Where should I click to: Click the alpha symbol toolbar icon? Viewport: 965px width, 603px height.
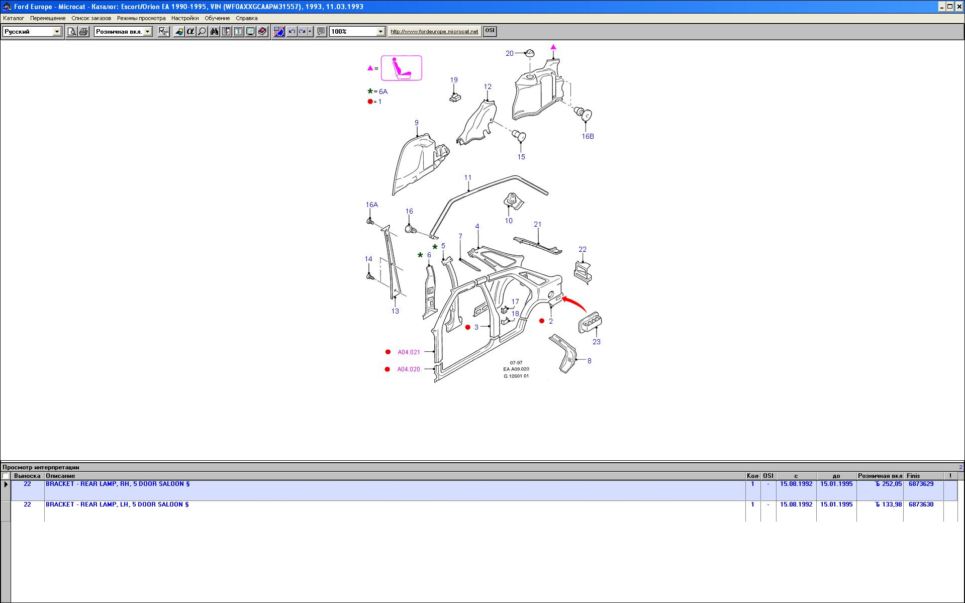(190, 32)
